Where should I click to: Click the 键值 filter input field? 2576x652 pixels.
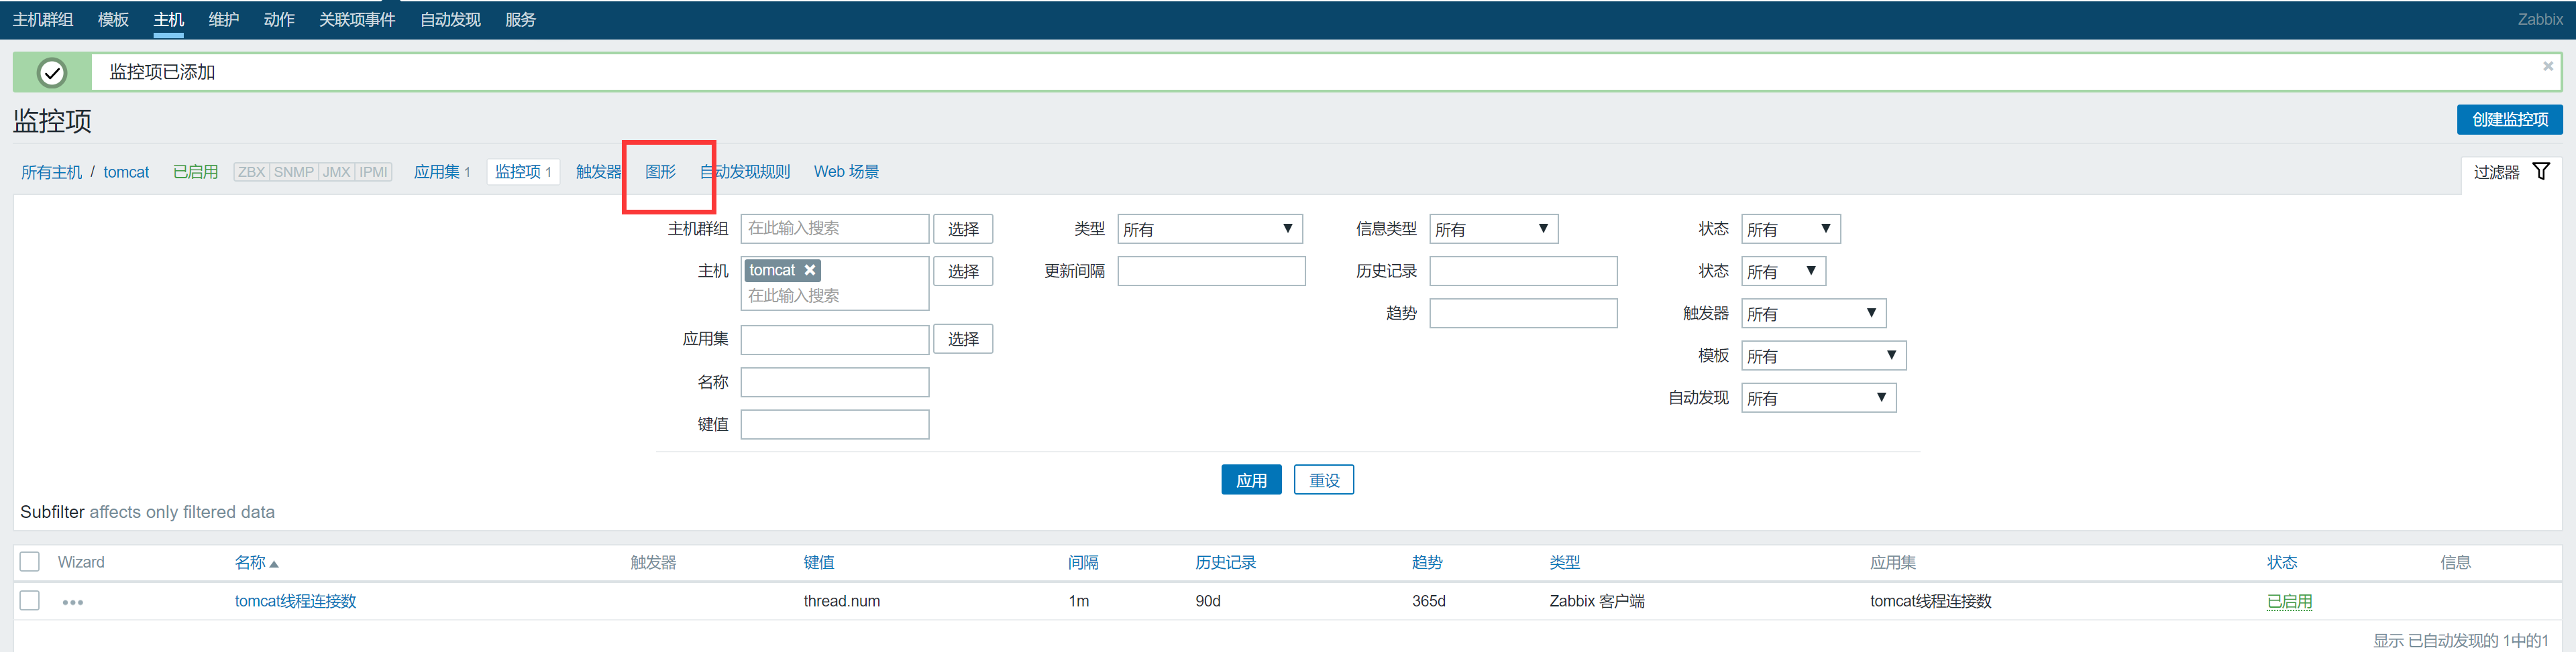click(834, 426)
